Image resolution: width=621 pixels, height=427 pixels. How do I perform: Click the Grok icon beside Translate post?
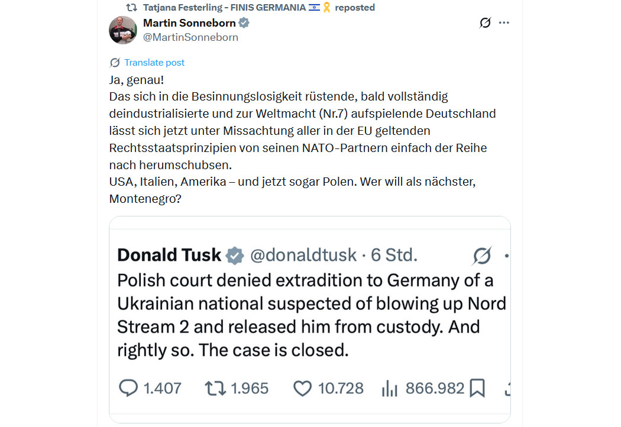(115, 63)
